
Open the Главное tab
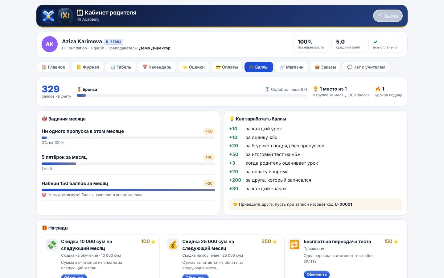[53, 67]
